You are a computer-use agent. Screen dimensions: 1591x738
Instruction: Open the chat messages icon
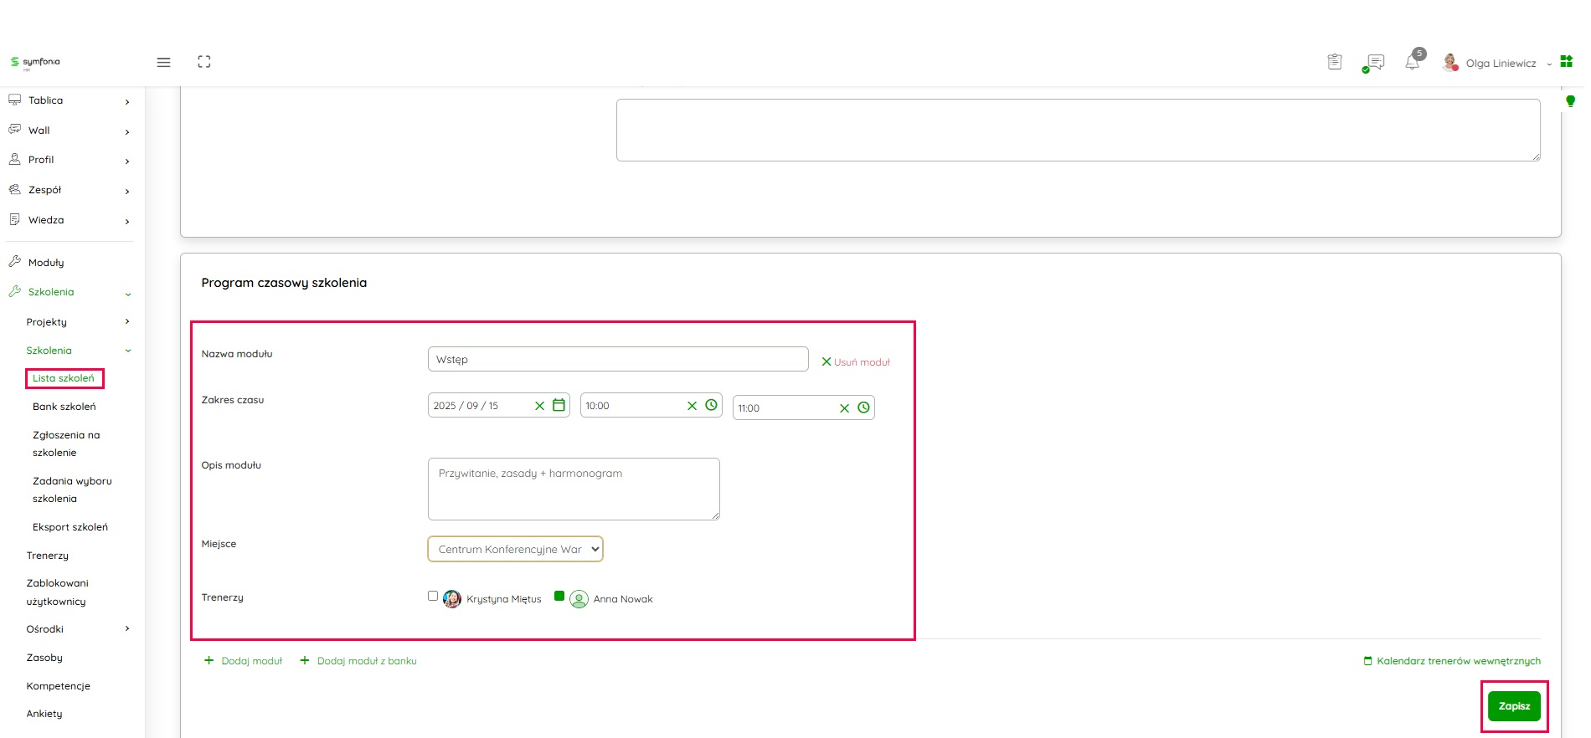coord(1373,63)
